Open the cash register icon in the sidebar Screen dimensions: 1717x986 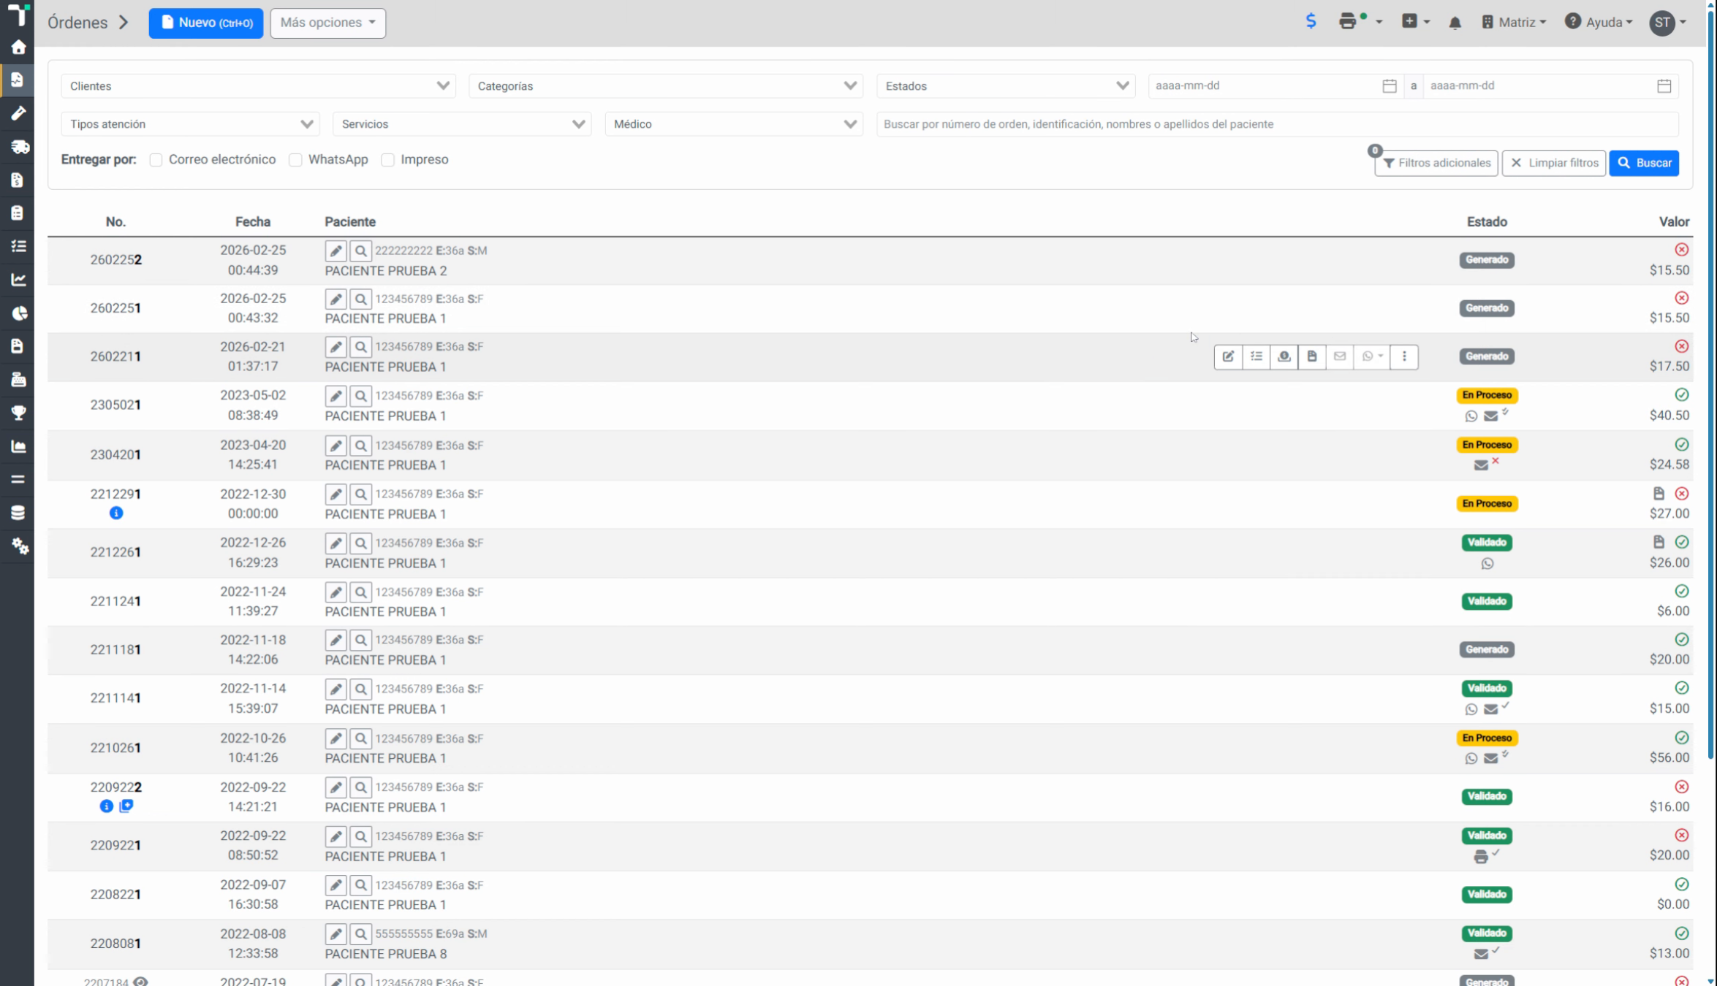18,380
